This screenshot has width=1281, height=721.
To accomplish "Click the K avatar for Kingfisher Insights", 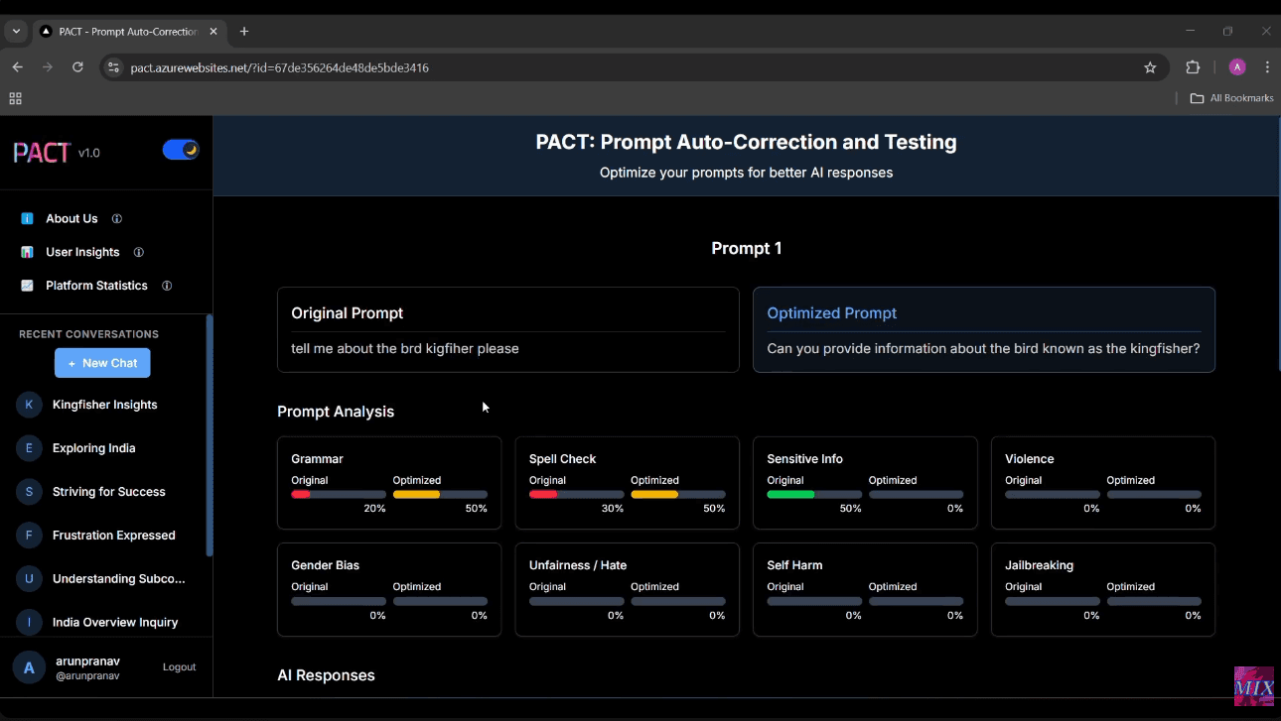I will 29,405.
